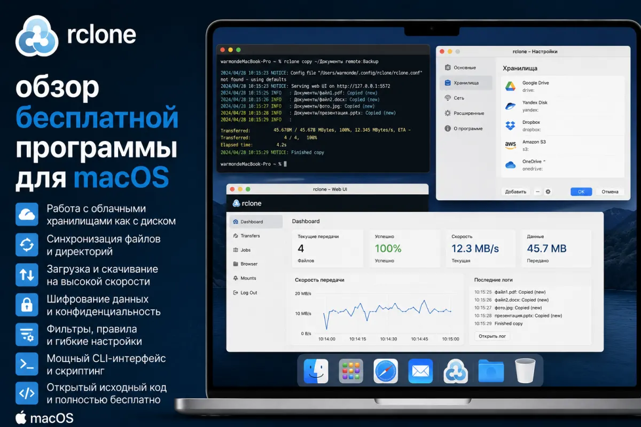This screenshot has width=641, height=427.
Task: Click the Google Drive icon in the storage list
Action: [510, 86]
